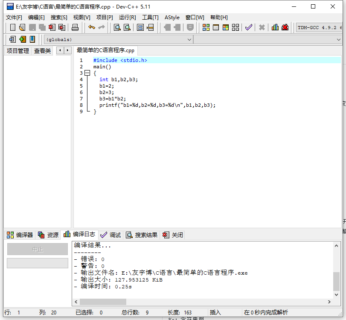Open the 搜索结果 bottom tab
The height and width of the screenshot is (320, 346).
142,235
